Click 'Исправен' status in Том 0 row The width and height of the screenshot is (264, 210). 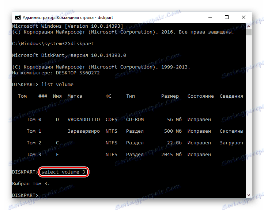199,120
